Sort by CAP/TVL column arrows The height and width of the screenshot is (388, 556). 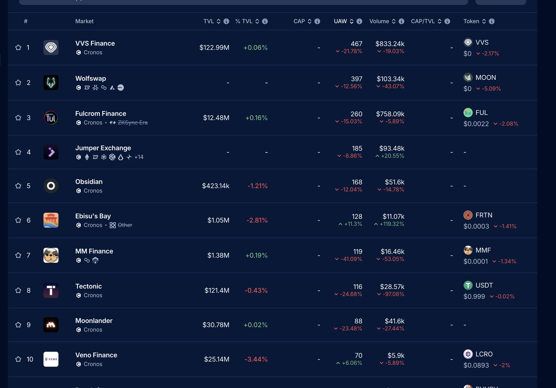[440, 21]
